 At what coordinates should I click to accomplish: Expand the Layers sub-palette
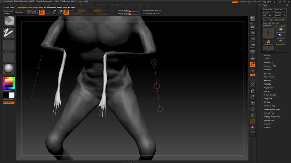point(266,59)
